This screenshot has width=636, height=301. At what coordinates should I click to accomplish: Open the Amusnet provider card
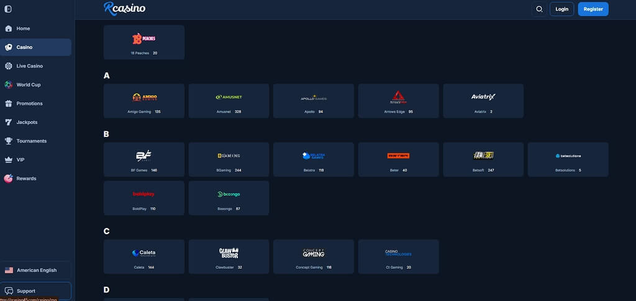point(229,101)
